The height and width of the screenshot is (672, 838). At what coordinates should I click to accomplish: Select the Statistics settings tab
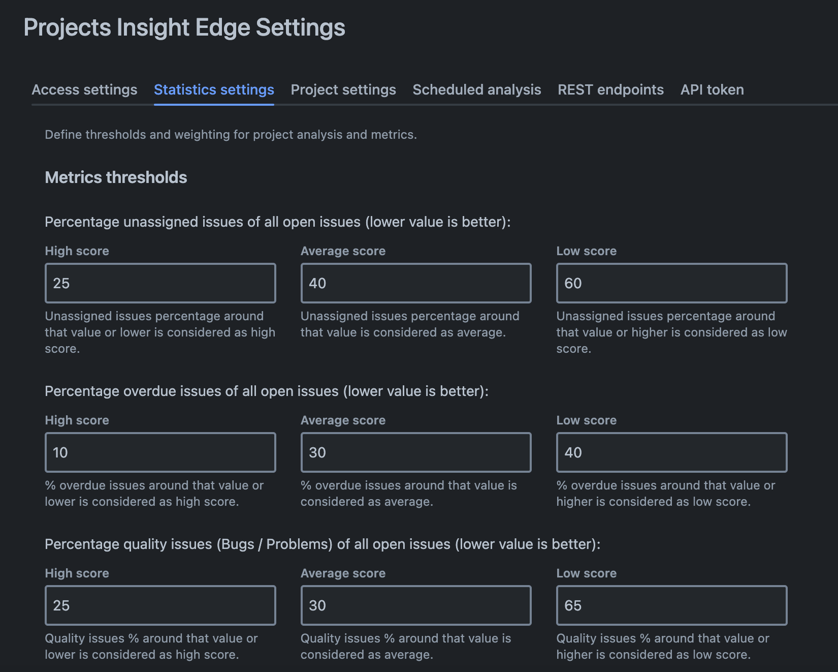214,90
